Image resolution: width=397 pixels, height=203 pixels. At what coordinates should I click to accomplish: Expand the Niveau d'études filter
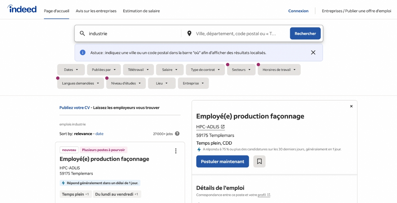126,83
